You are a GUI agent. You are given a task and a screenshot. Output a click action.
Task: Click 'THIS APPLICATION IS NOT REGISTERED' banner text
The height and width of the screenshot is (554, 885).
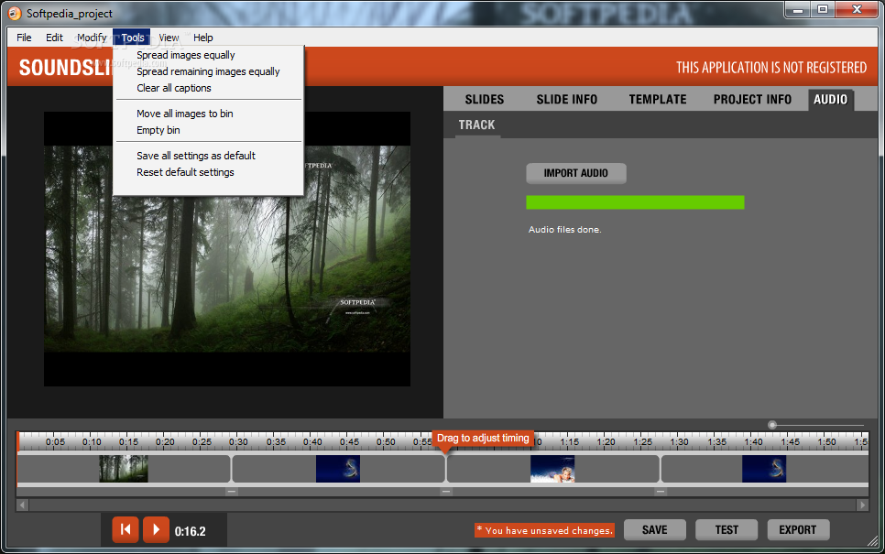click(771, 68)
